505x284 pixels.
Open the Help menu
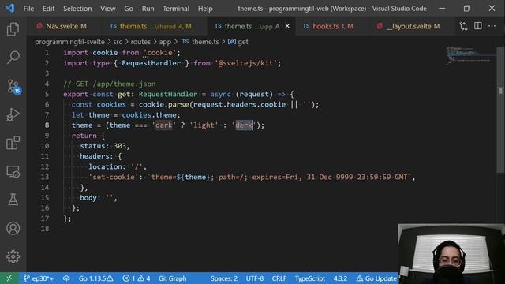tap(205, 9)
